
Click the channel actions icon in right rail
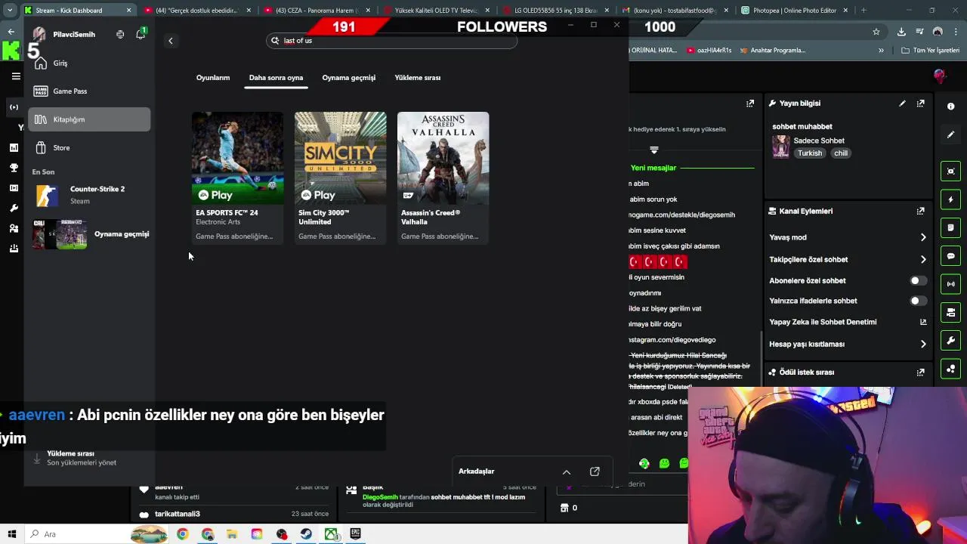pos(951,312)
